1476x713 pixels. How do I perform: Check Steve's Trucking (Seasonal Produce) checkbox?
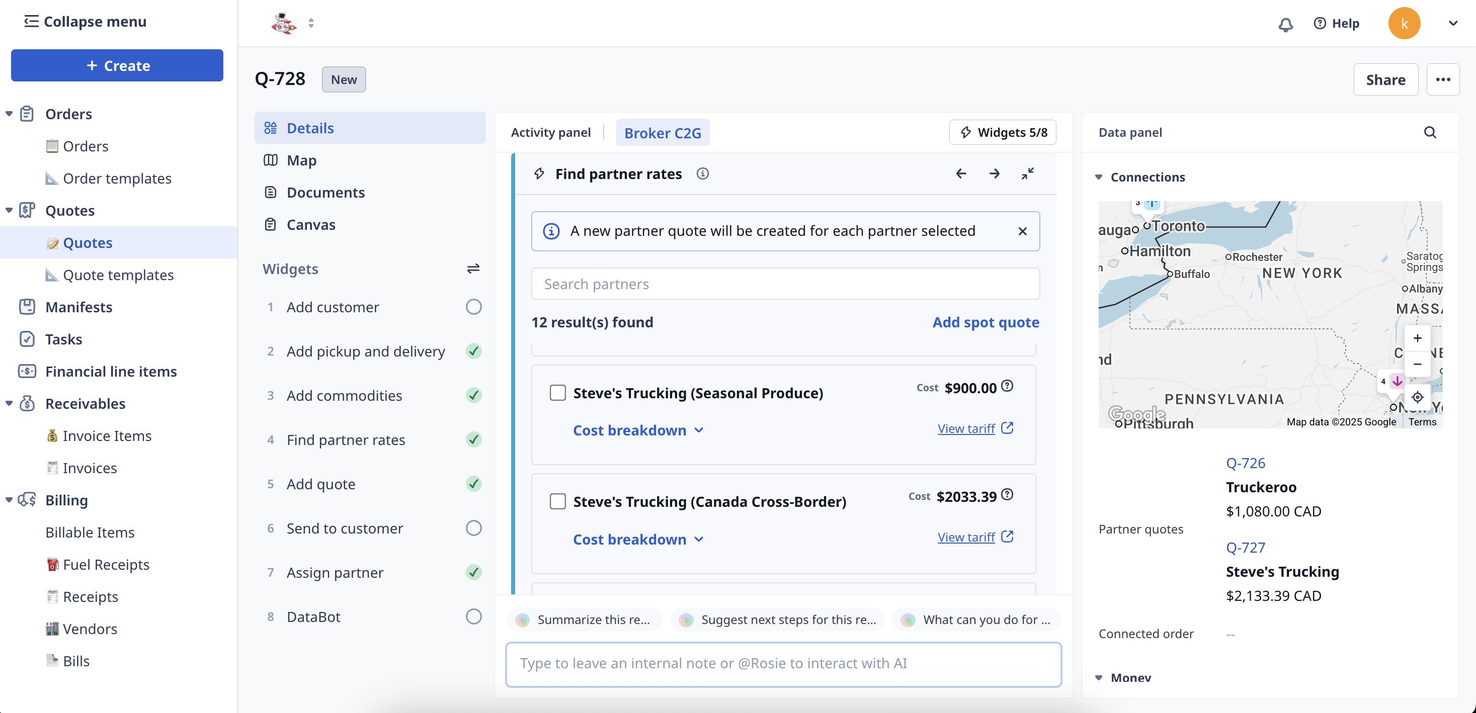557,393
